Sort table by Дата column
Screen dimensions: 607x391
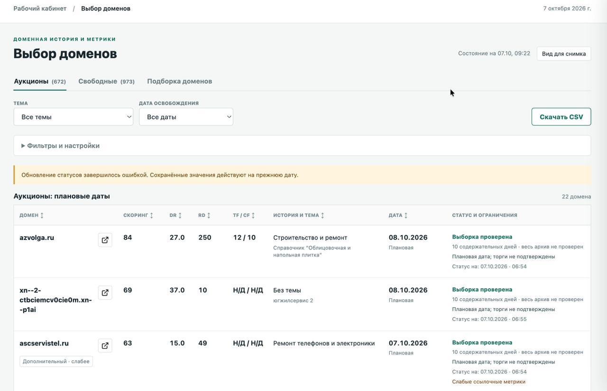point(398,215)
